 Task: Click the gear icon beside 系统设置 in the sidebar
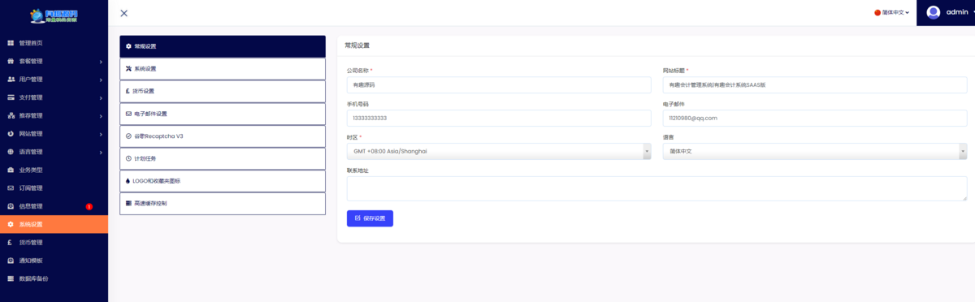[11, 224]
